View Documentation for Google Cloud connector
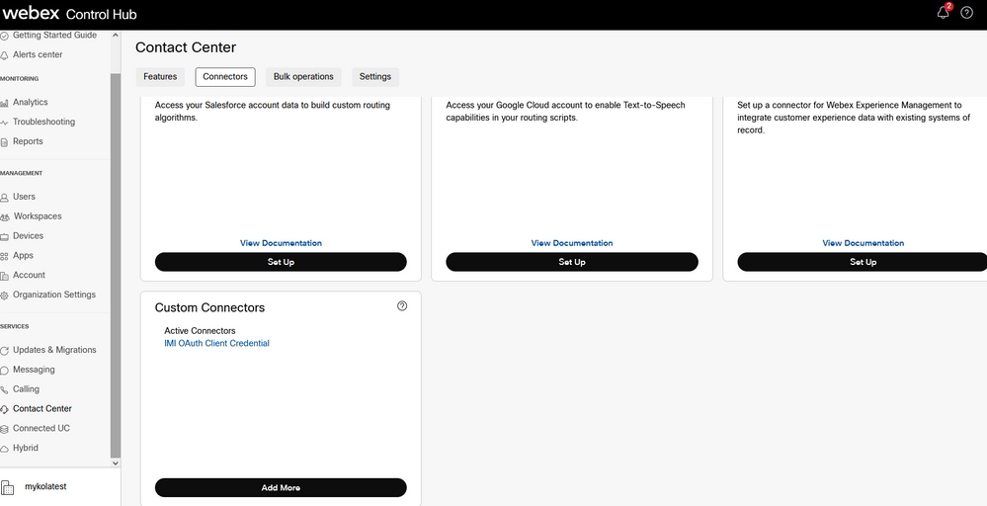The width and height of the screenshot is (987, 506). [572, 243]
